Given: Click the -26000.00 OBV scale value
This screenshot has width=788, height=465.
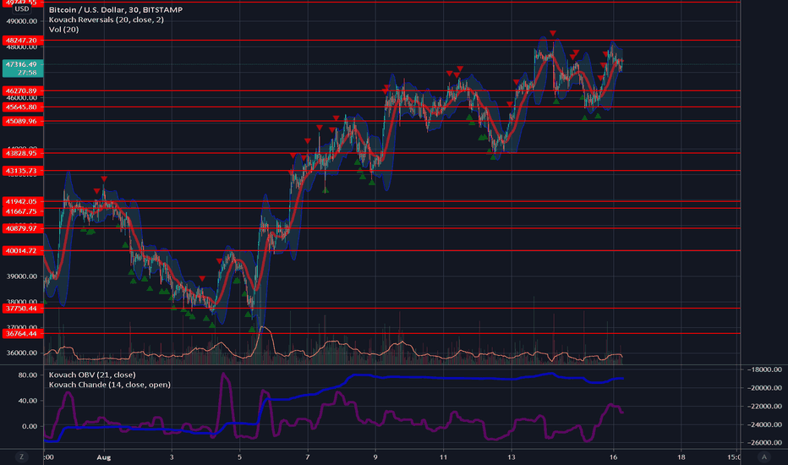Looking at the screenshot, I should (764, 443).
